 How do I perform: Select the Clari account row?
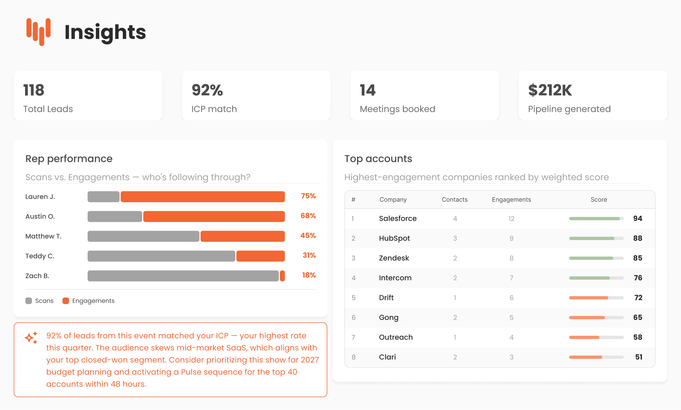(387, 357)
